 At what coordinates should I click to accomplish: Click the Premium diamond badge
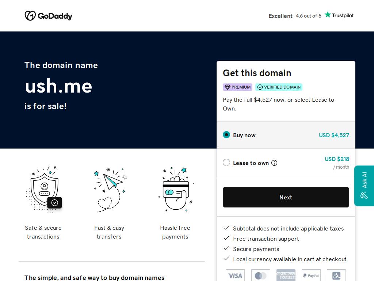tap(237, 87)
